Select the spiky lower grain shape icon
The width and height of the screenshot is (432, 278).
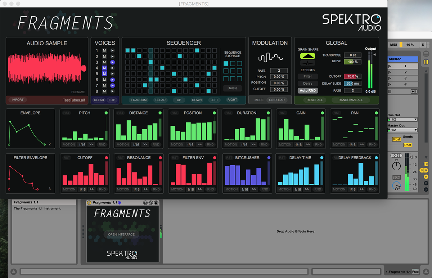(307, 62)
